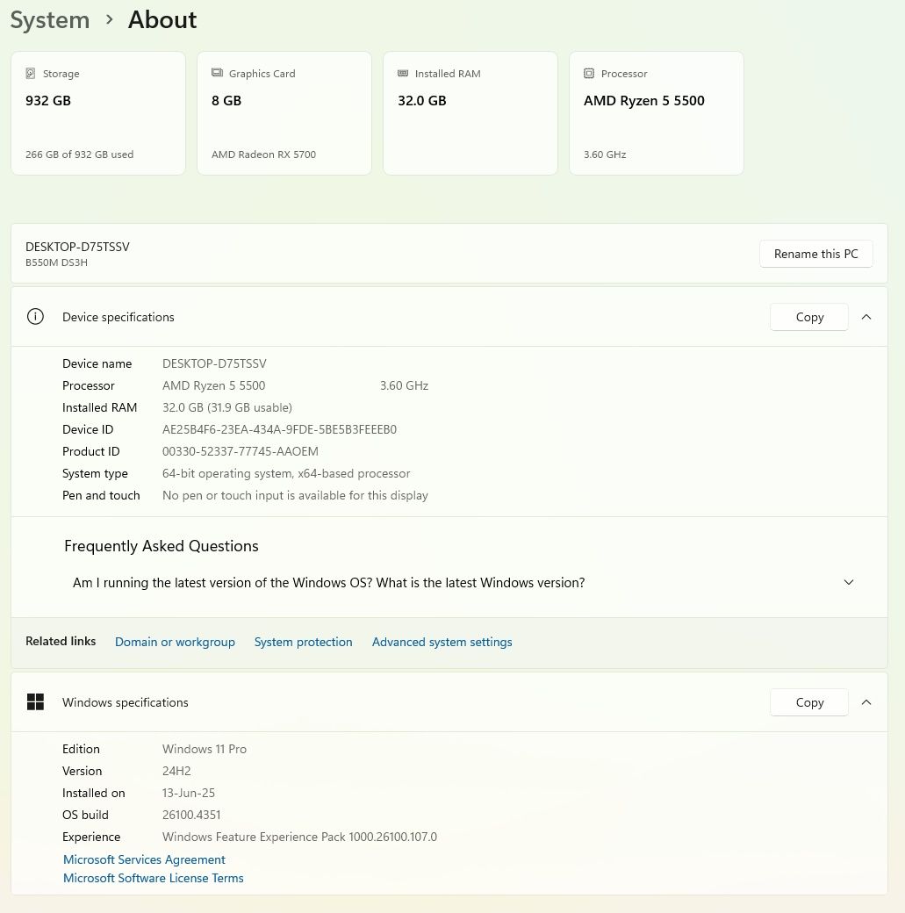Click the version value 24H2
Image resolution: width=905 pixels, height=913 pixels.
tap(176, 771)
